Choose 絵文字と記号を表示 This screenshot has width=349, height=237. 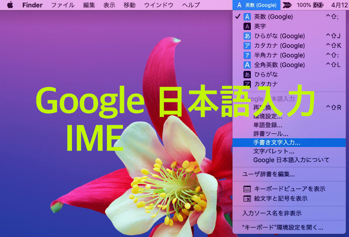pos(289,198)
